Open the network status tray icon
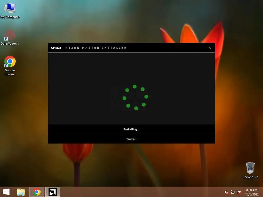The image size is (263, 197). 233,192
